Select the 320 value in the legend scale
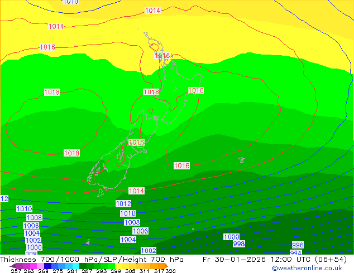Screen dimensions: 354x273 [171, 271]
